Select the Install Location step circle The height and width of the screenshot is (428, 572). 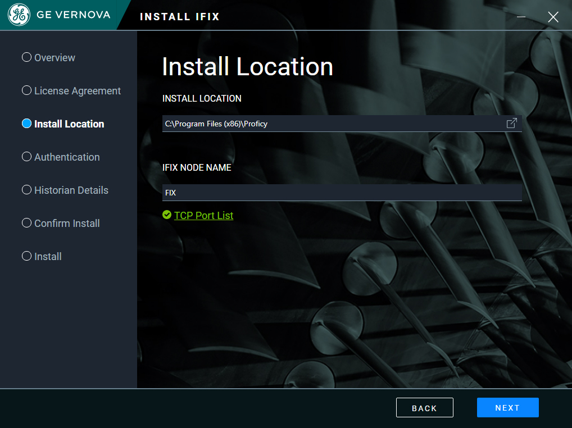click(x=26, y=124)
